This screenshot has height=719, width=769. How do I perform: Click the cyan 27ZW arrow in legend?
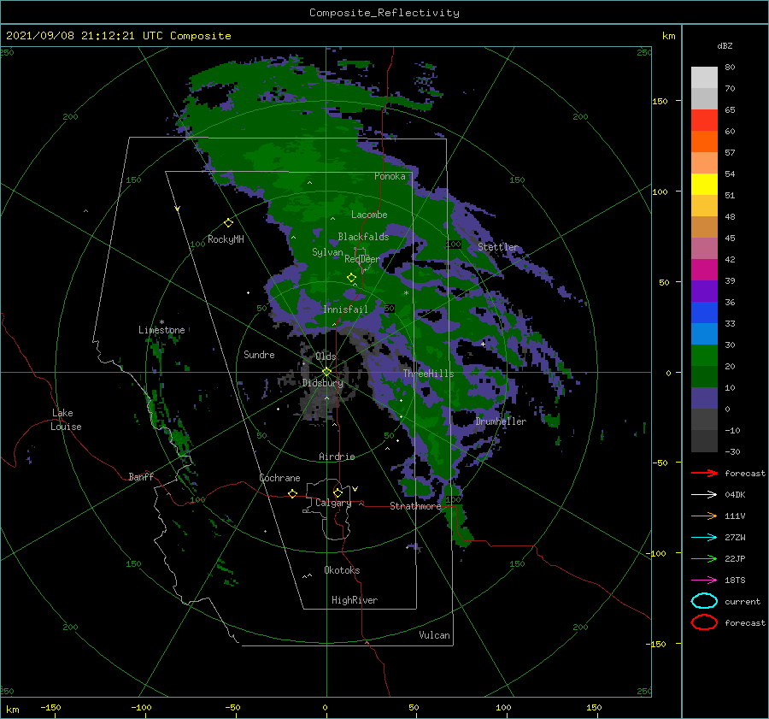pyautogui.click(x=705, y=538)
